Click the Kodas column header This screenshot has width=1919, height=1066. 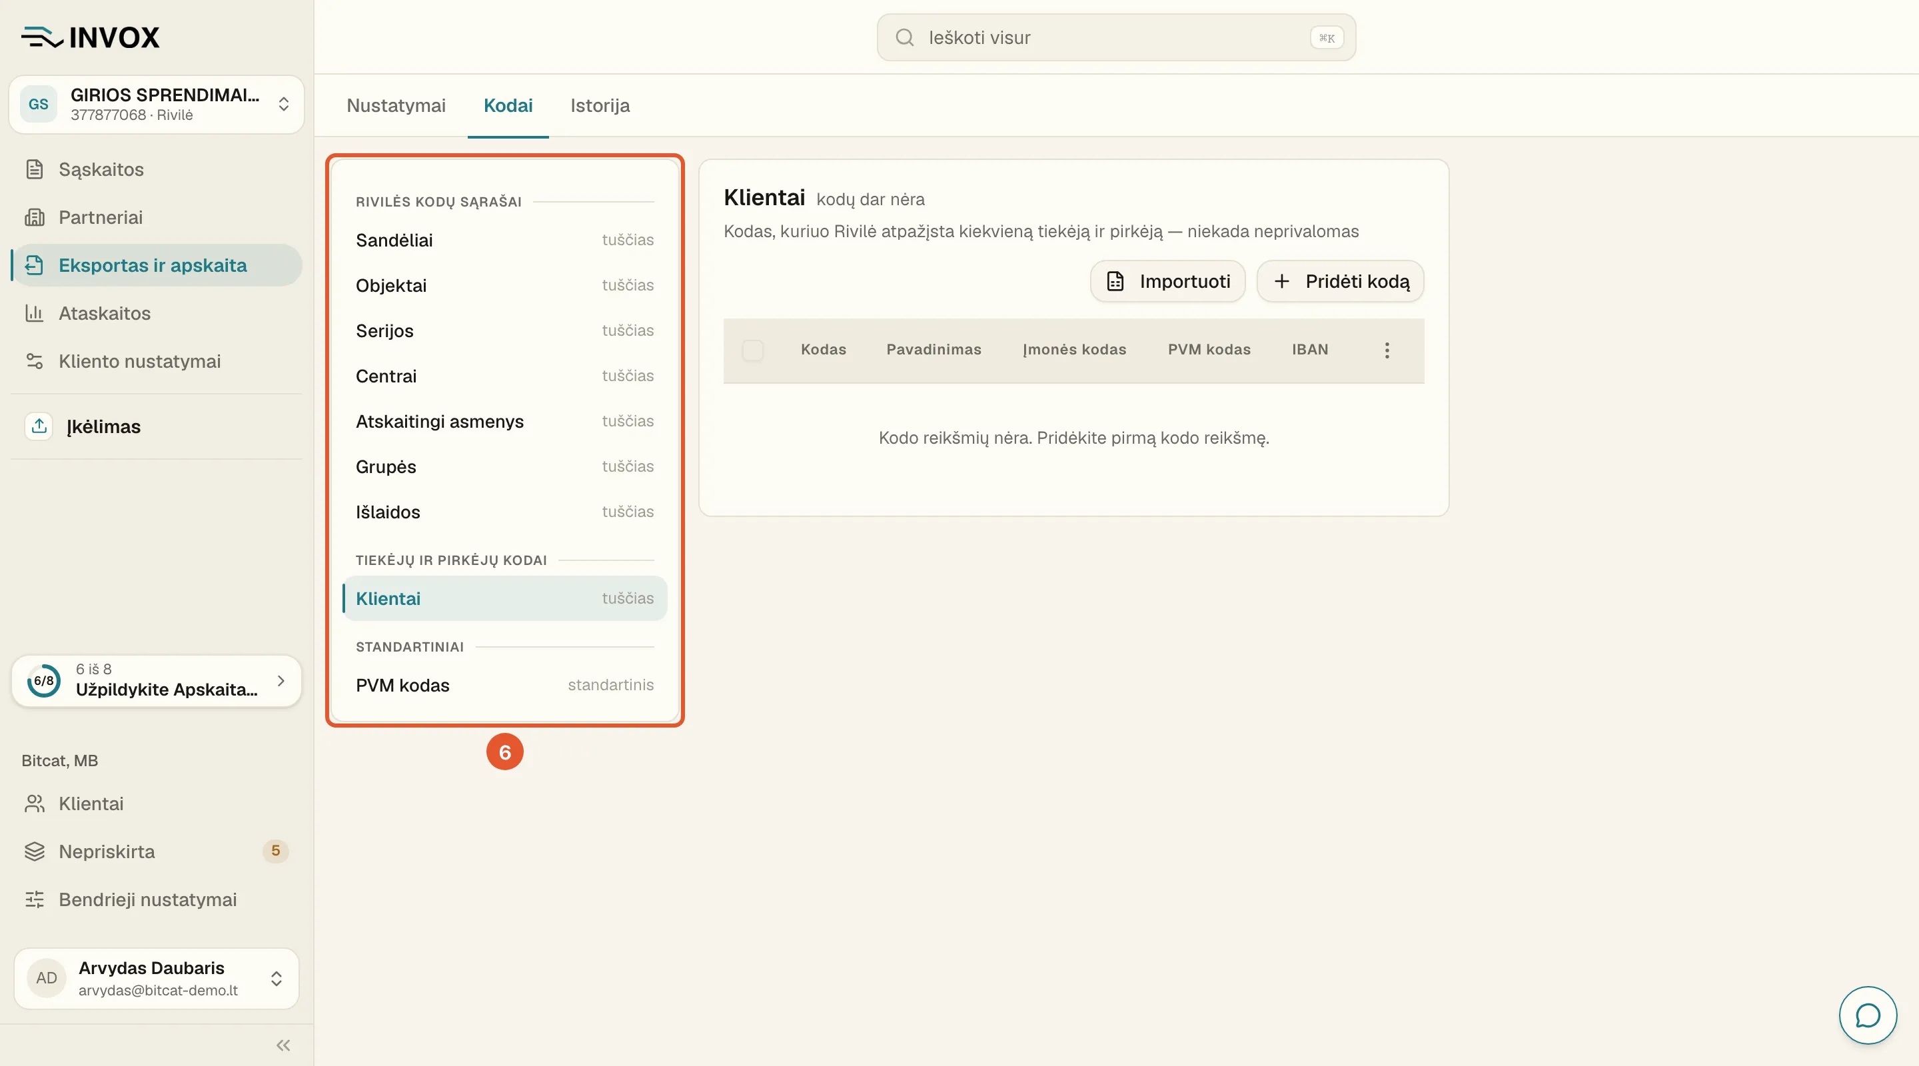pos(823,349)
